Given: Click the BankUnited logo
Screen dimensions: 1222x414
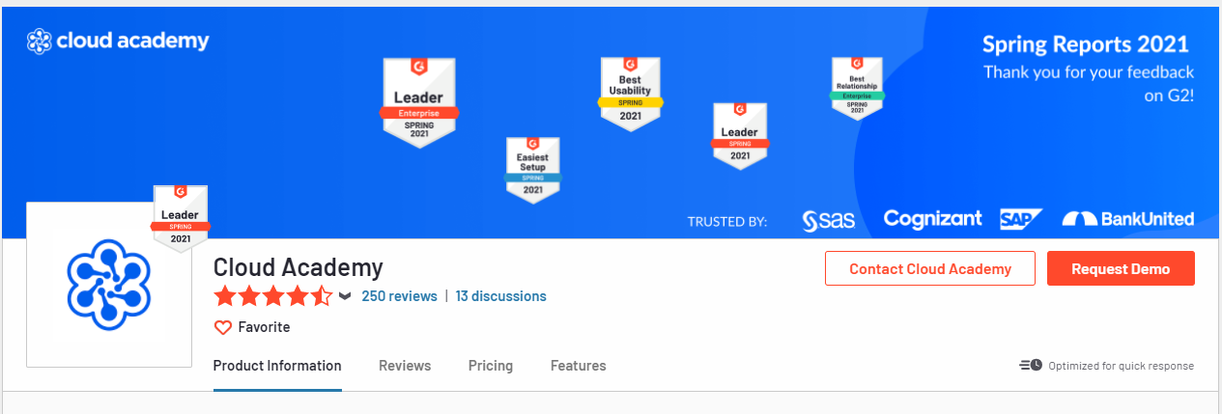Looking at the screenshot, I should pyautogui.click(x=1128, y=219).
